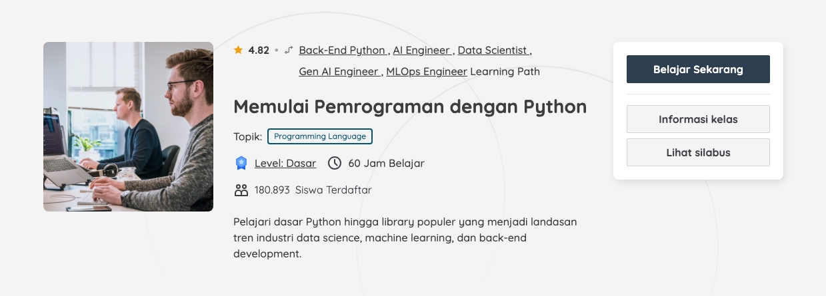The height and width of the screenshot is (296, 826).
Task: Click the Memulai Pemrograman dengan Python title
Action: pos(410,106)
